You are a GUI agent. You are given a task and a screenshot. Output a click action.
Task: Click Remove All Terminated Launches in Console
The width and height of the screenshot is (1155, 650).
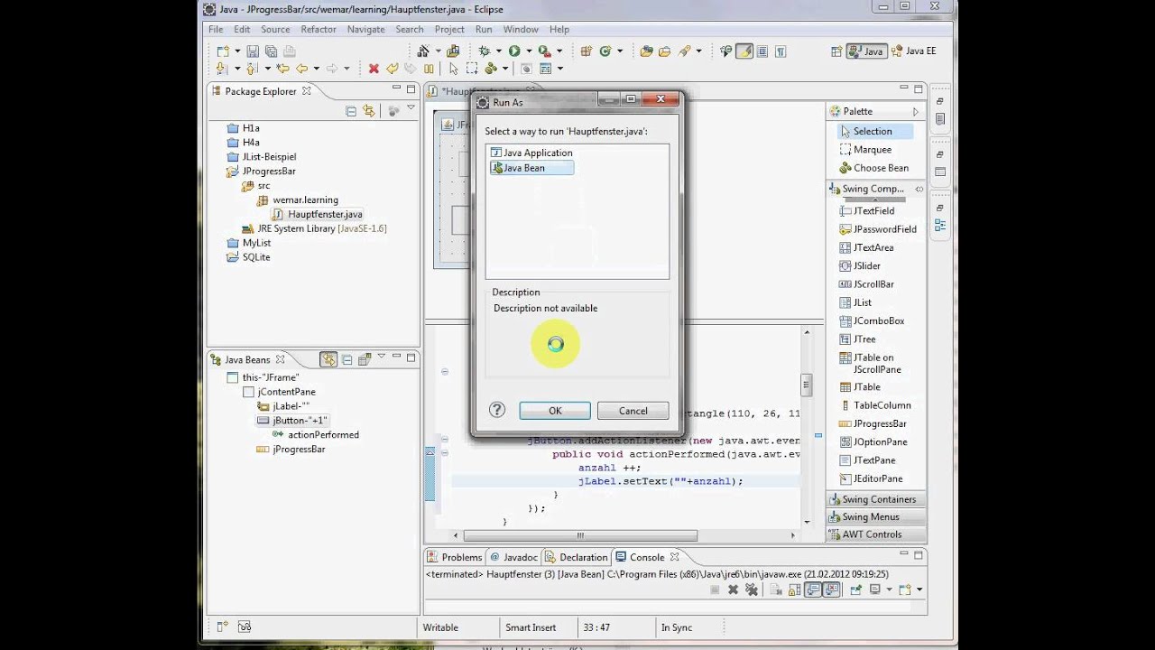[x=752, y=590]
